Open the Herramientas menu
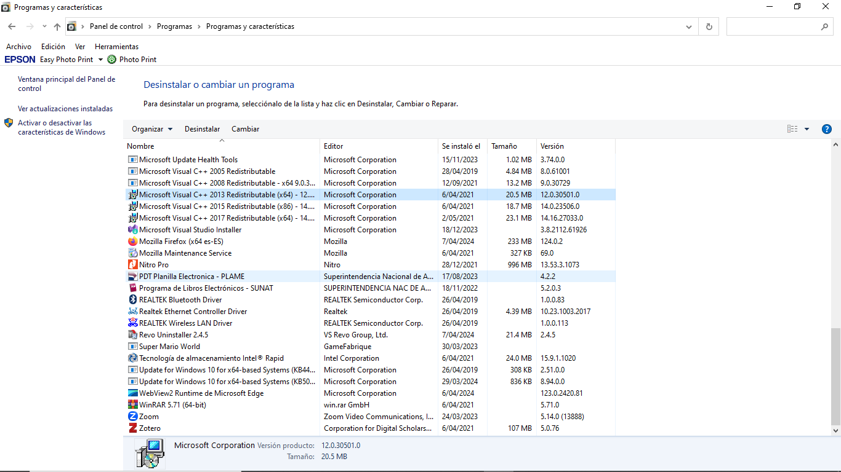The image size is (841, 472). click(x=116, y=47)
